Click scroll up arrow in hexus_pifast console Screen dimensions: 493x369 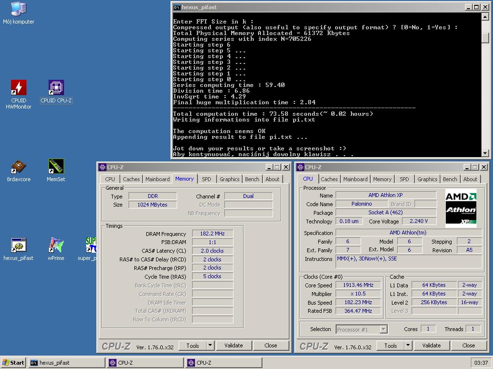[x=485, y=17]
